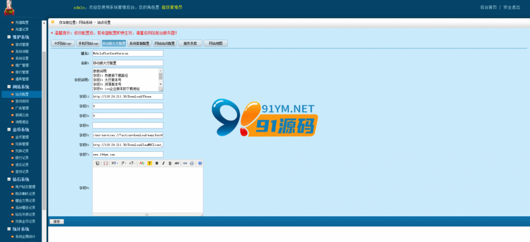The height and width of the screenshot is (242, 530).
Task: Select the 移动版大厅配置 tab
Action: tap(113, 43)
